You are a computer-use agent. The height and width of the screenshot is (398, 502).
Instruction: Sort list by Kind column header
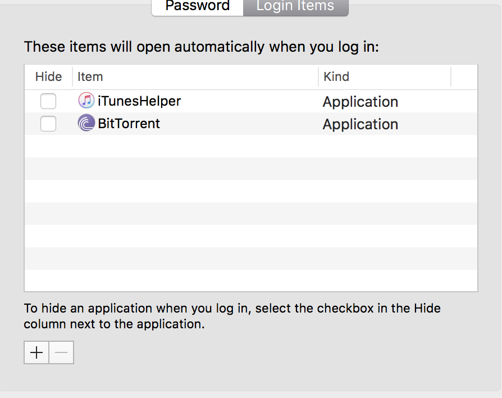click(x=385, y=77)
